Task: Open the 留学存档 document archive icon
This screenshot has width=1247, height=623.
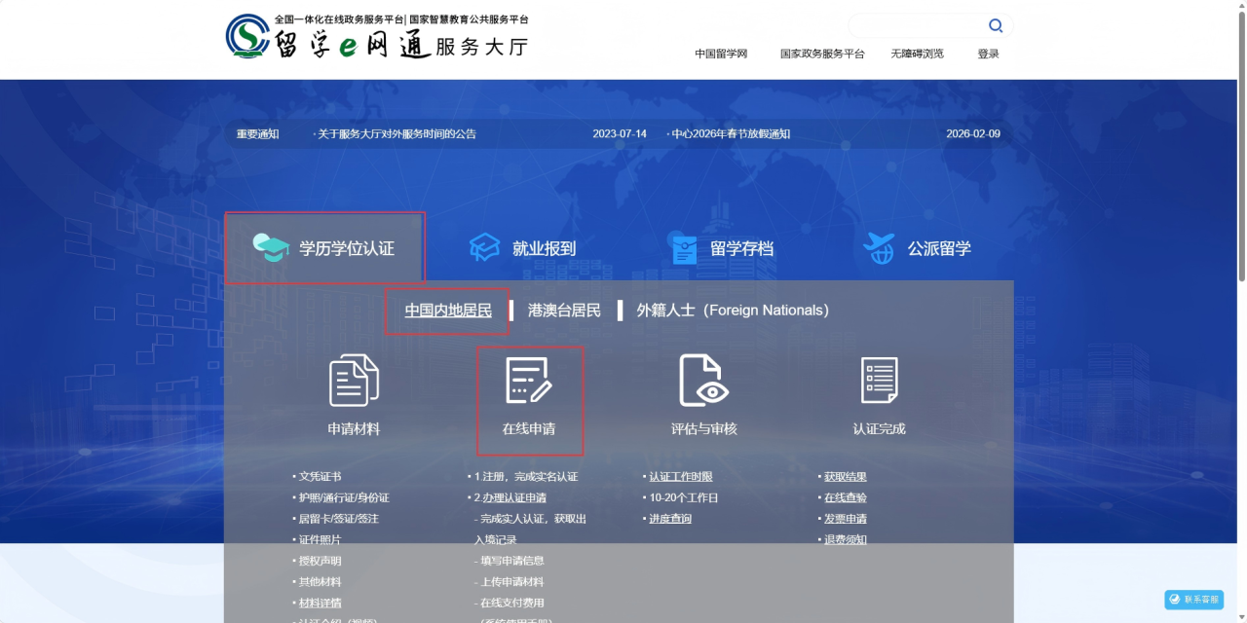Action: (683, 246)
